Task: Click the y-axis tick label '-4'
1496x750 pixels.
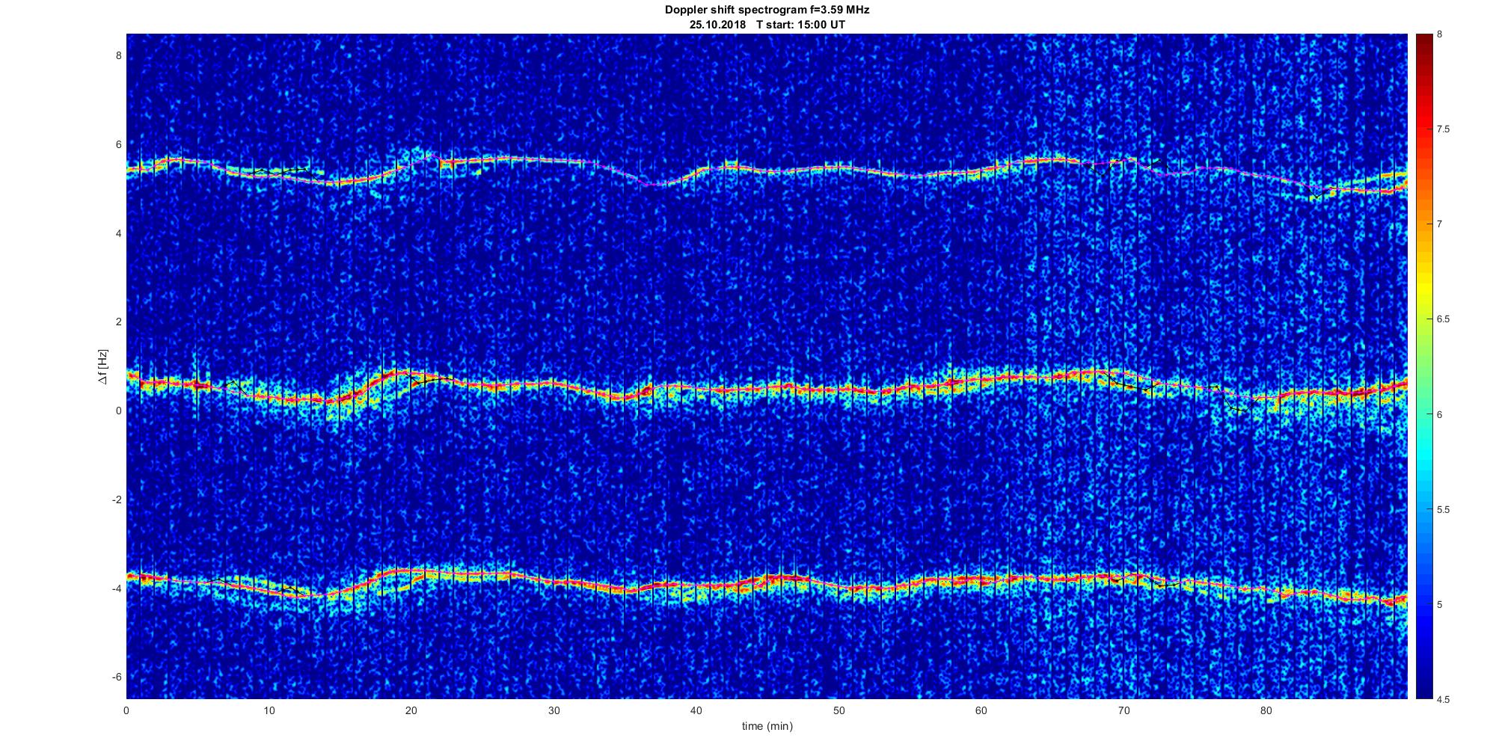Action: 117,588
